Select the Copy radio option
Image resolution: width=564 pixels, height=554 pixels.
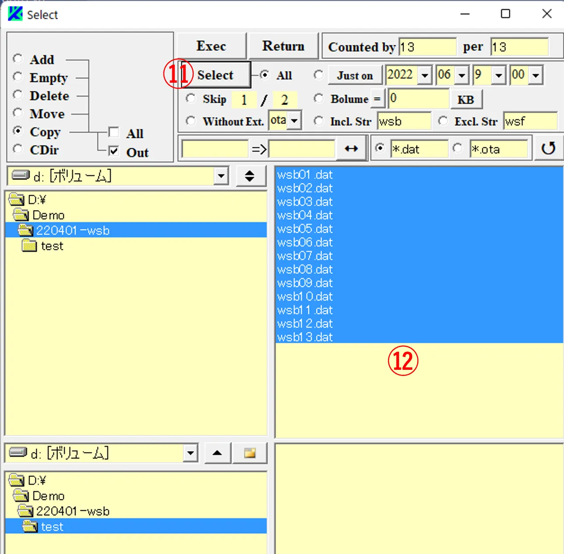(18, 131)
